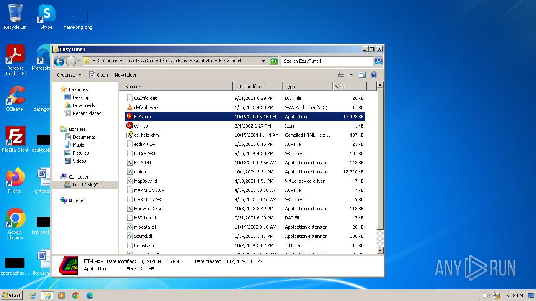Open Recycle Bin desktop icon
The width and height of the screenshot is (536, 301).
15,17
